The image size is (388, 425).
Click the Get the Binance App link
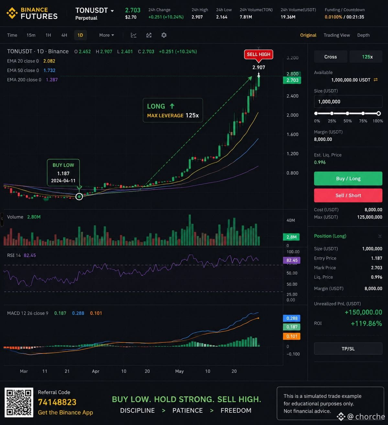tap(65, 412)
